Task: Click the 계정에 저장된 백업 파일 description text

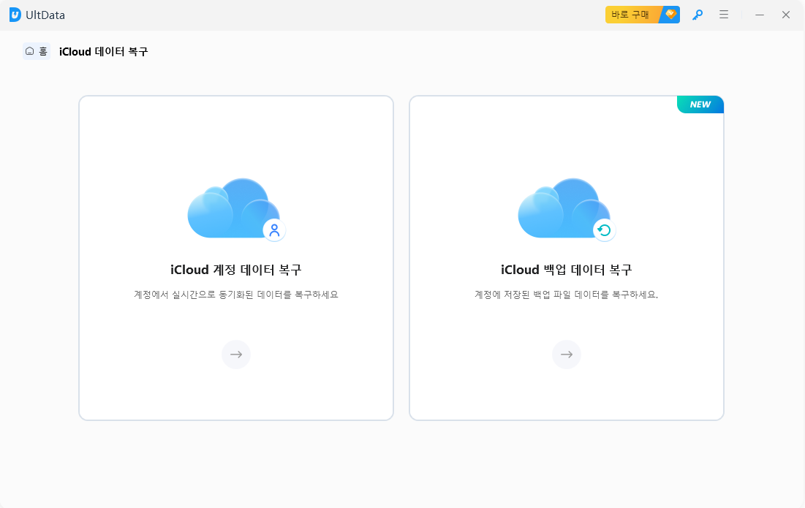Action: pyautogui.click(x=566, y=295)
